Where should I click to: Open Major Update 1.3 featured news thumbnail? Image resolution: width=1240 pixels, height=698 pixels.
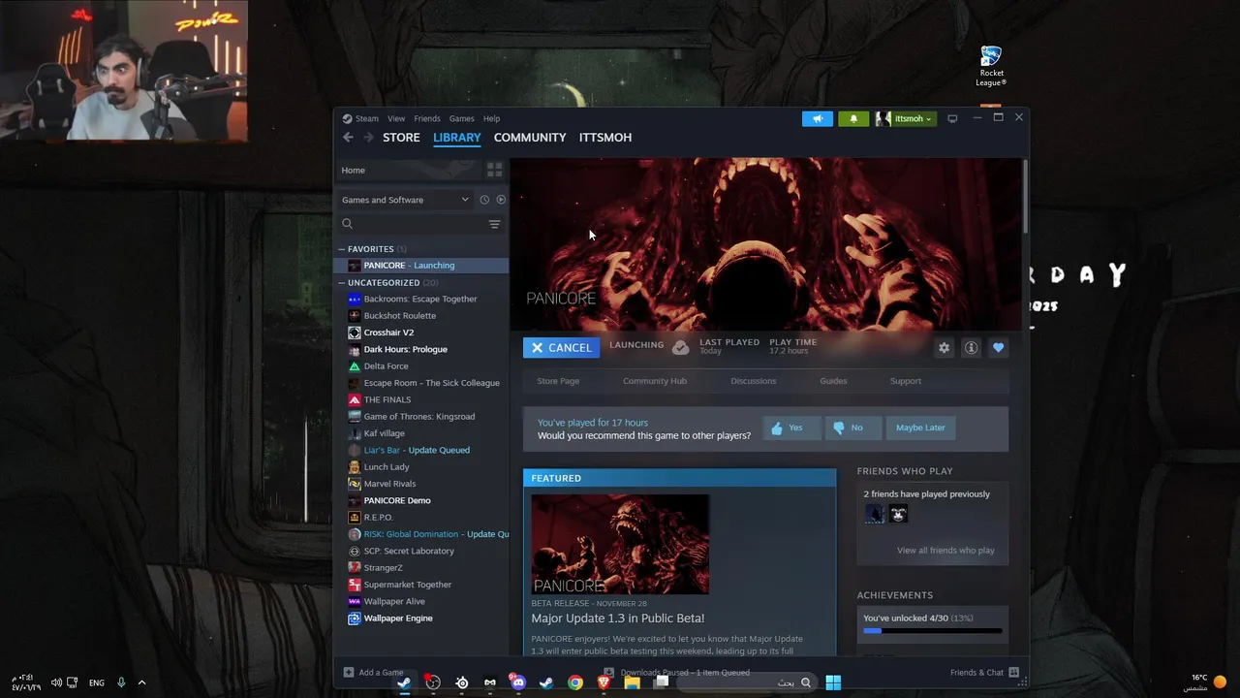tap(620, 544)
